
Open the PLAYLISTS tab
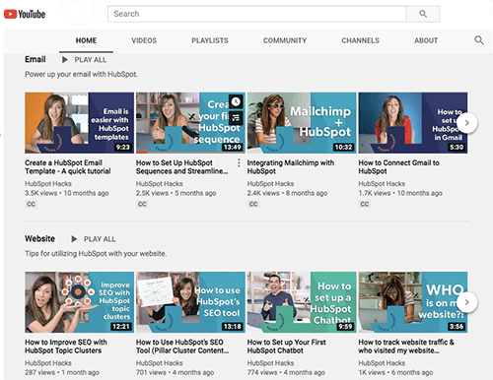click(210, 40)
